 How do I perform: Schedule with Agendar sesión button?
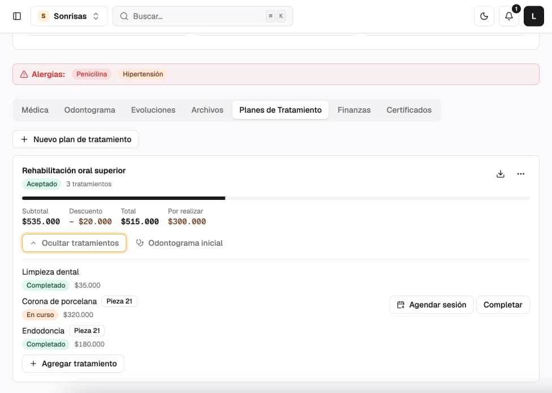[431, 305]
